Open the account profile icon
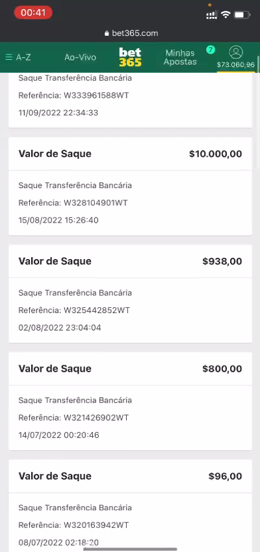The height and width of the screenshot is (552, 260). (236, 53)
